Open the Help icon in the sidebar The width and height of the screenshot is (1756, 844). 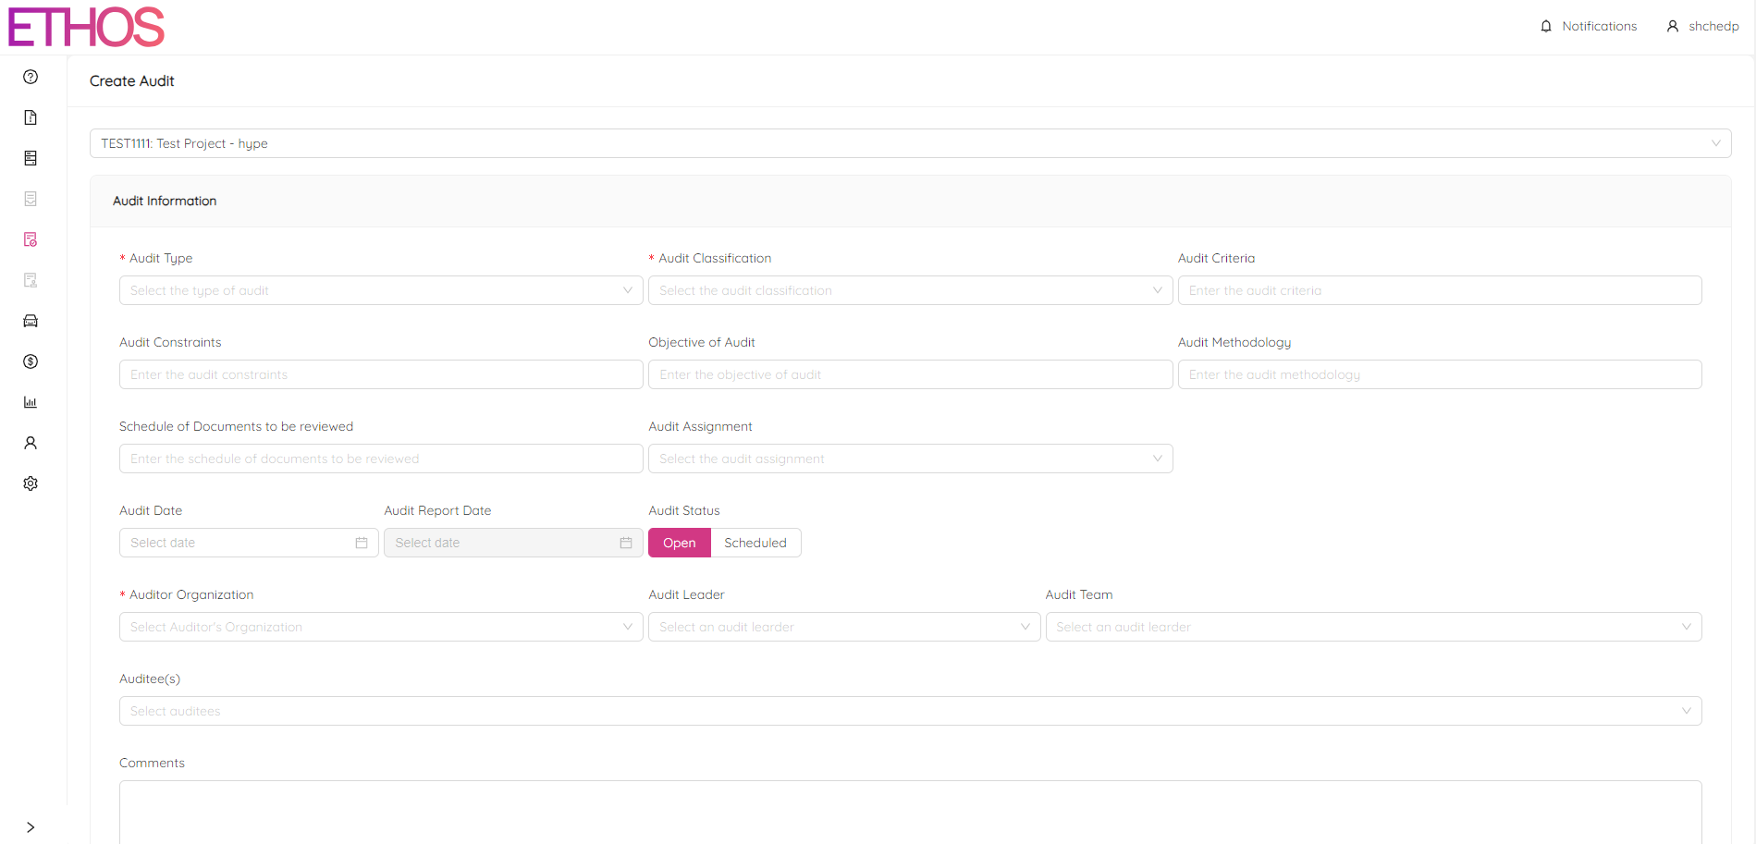click(30, 77)
